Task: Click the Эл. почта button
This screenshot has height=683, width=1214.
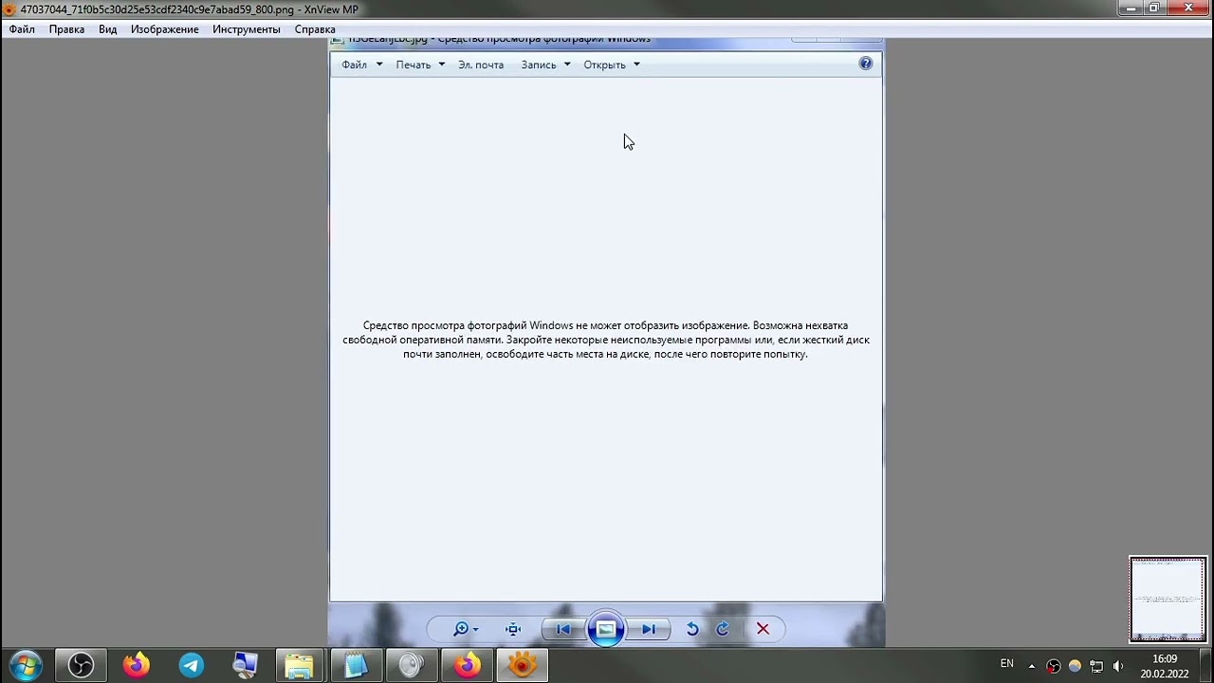Action: click(x=481, y=65)
